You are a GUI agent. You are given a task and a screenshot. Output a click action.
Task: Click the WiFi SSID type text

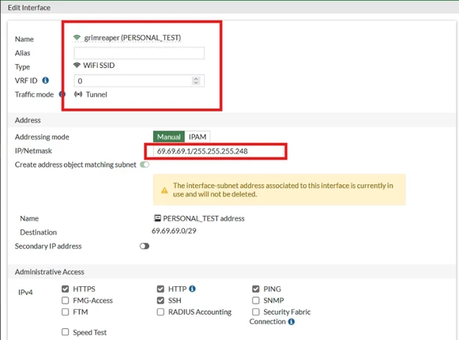99,66
